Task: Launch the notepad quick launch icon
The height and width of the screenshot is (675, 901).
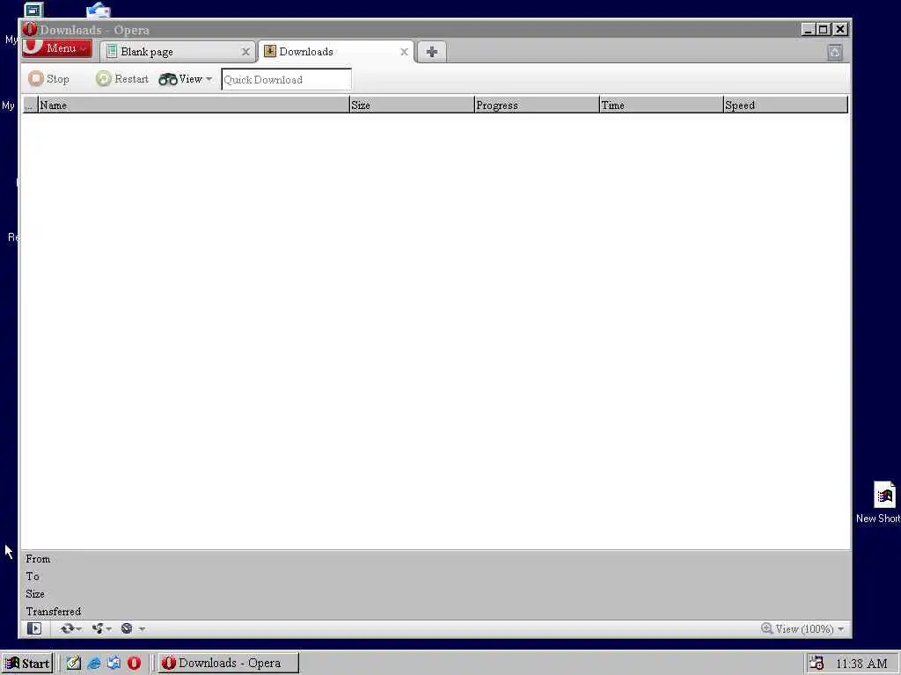Action: (x=74, y=663)
